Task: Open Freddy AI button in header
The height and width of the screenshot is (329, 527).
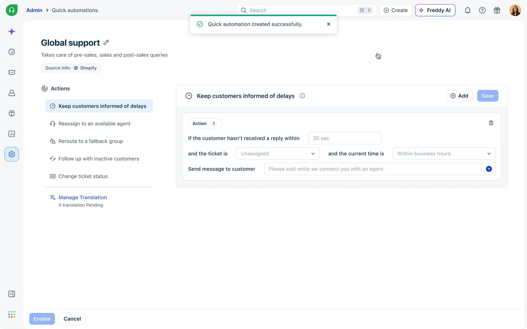Action: point(435,10)
